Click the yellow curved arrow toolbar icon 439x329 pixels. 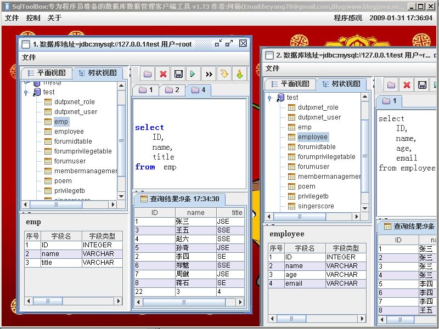[224, 74]
